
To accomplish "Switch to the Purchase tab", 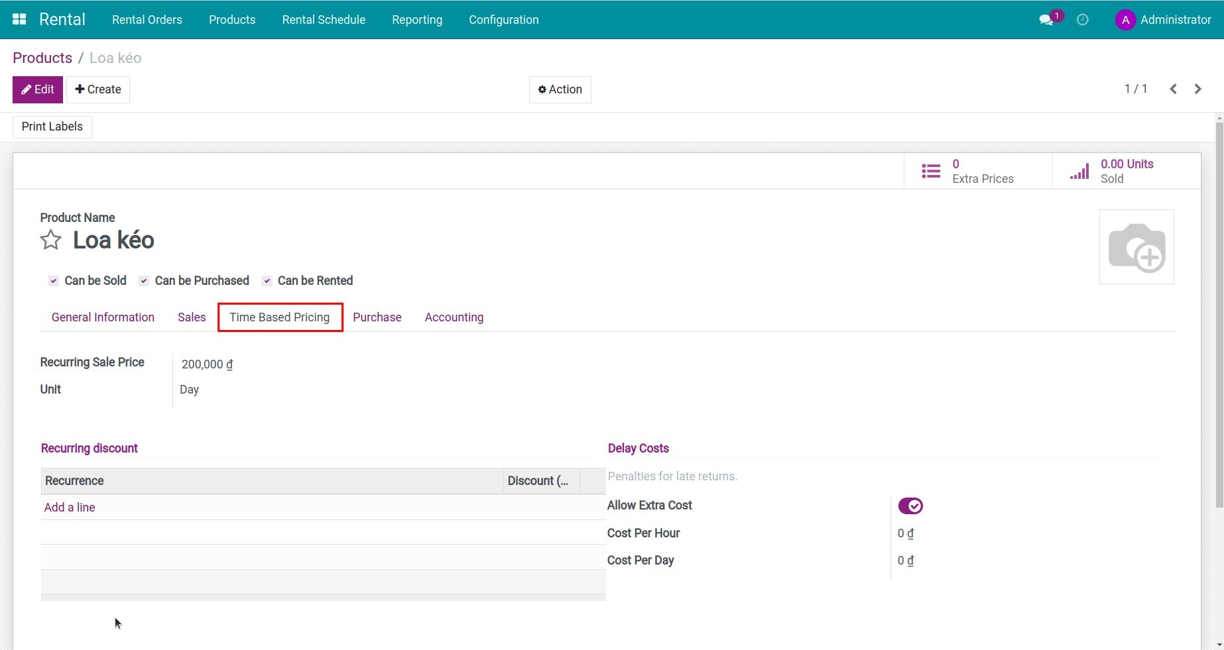I will [377, 317].
